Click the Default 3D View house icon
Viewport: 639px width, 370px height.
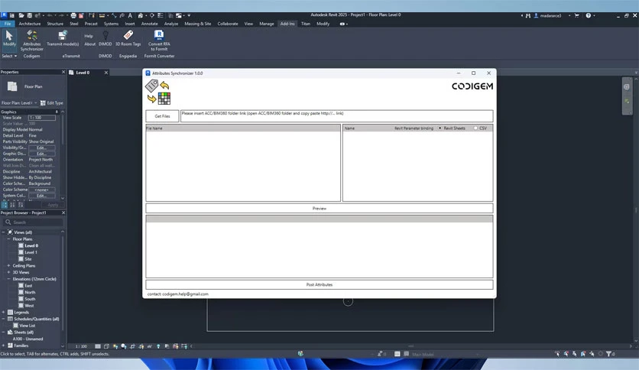[140, 15]
